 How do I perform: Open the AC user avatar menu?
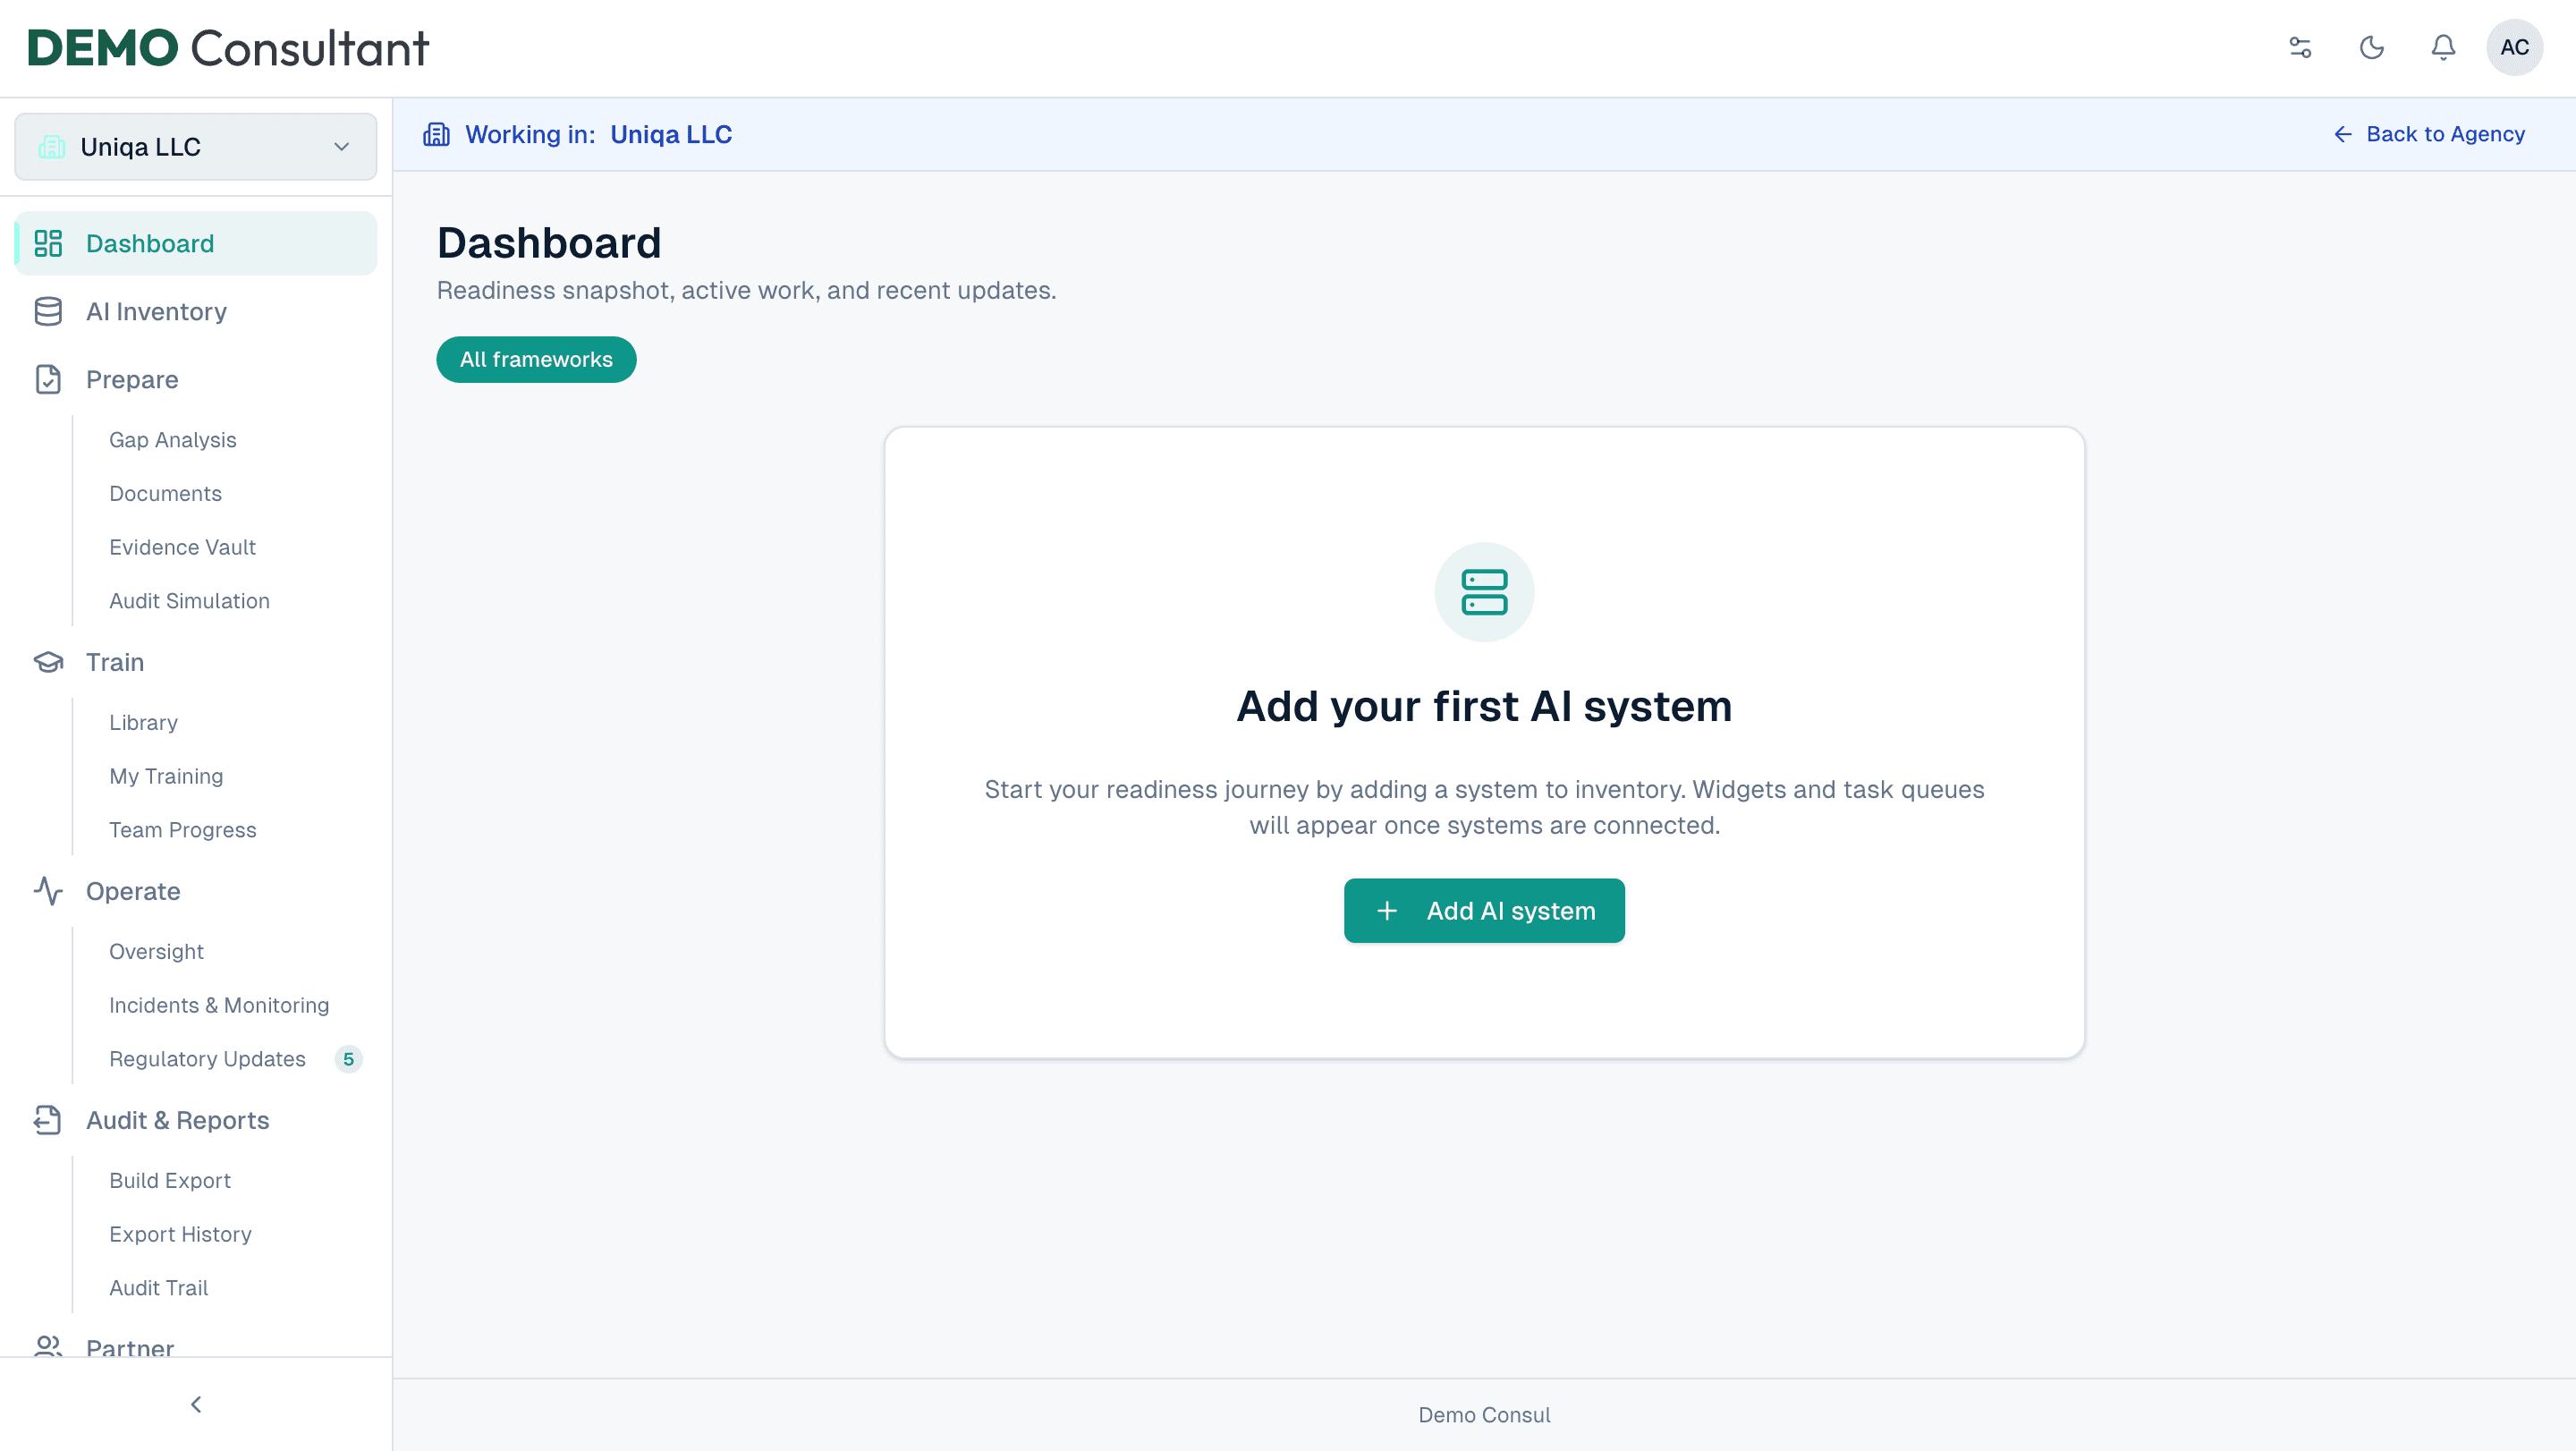[2514, 47]
